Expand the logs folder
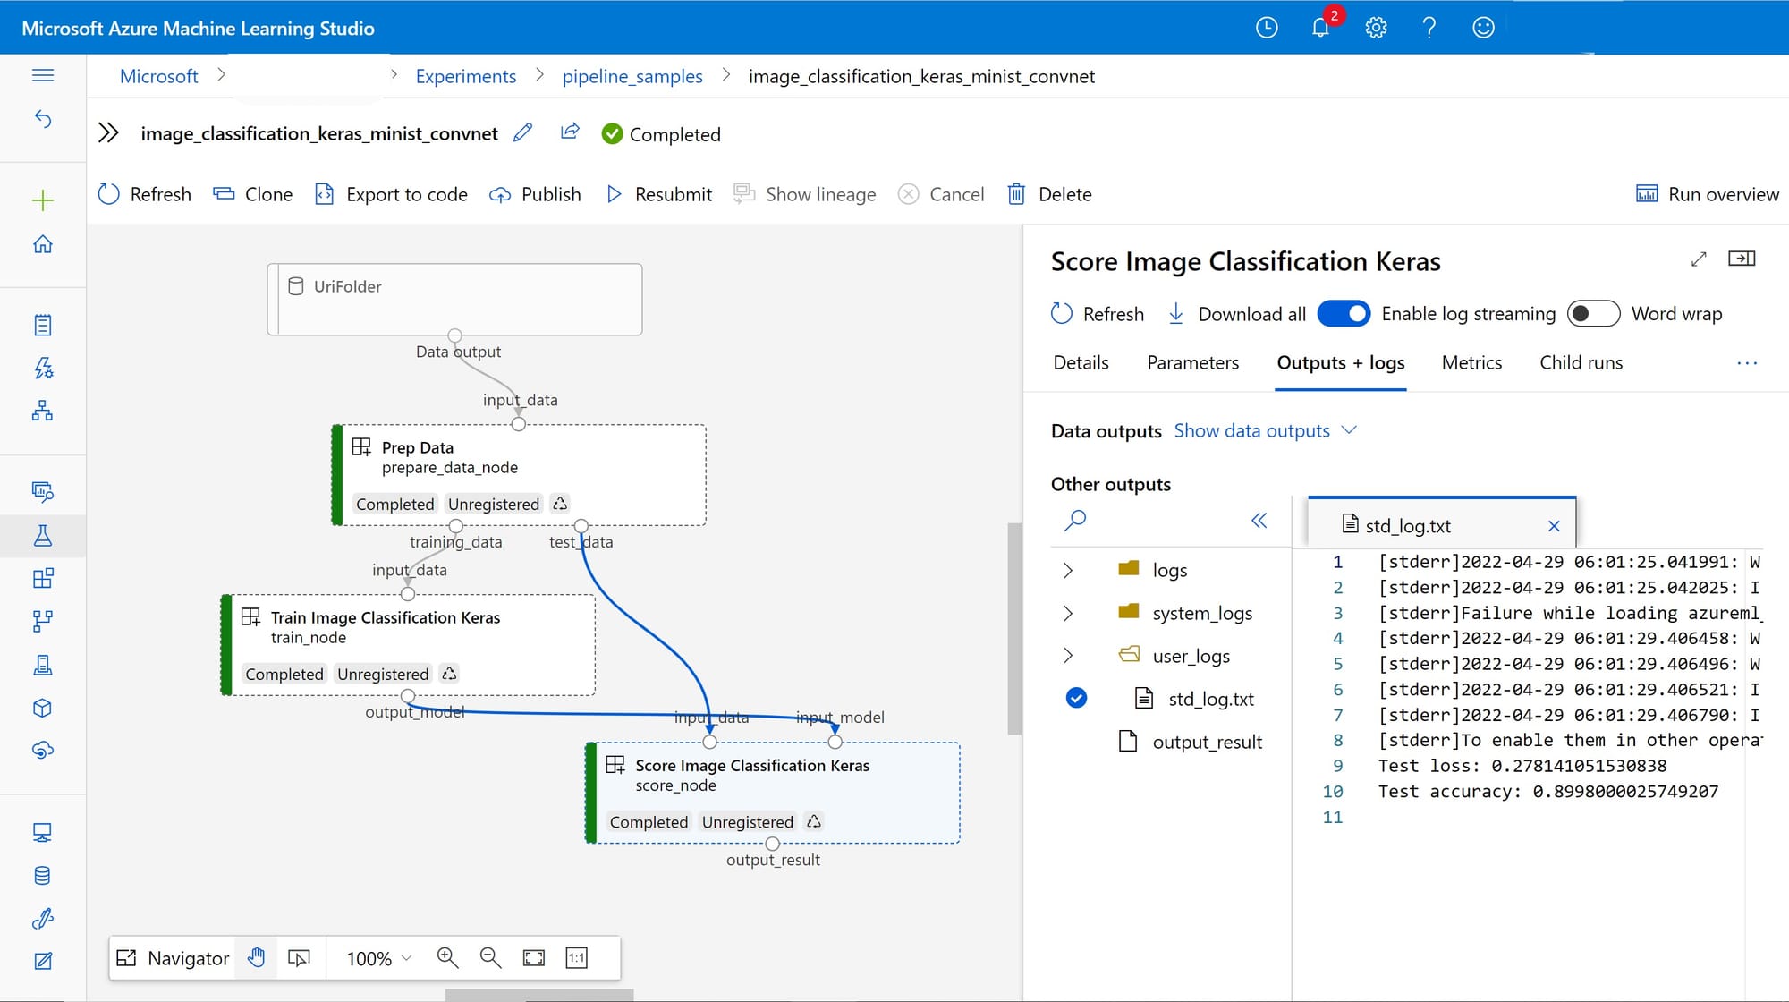 pyautogui.click(x=1069, y=569)
